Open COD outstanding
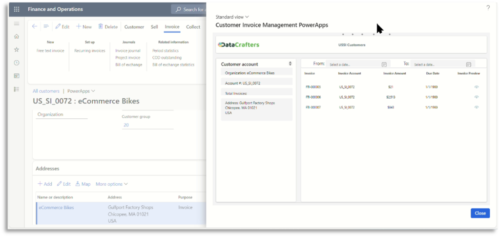Viewport: 500px width, 237px height. point(167,58)
